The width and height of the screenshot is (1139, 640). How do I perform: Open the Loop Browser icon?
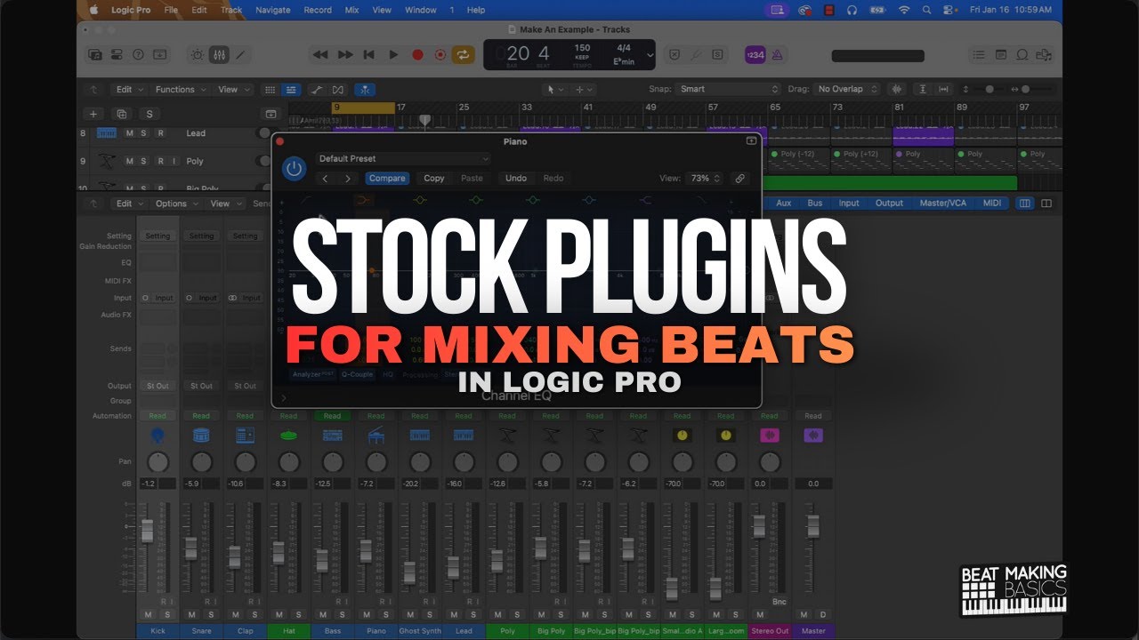(x=1022, y=54)
